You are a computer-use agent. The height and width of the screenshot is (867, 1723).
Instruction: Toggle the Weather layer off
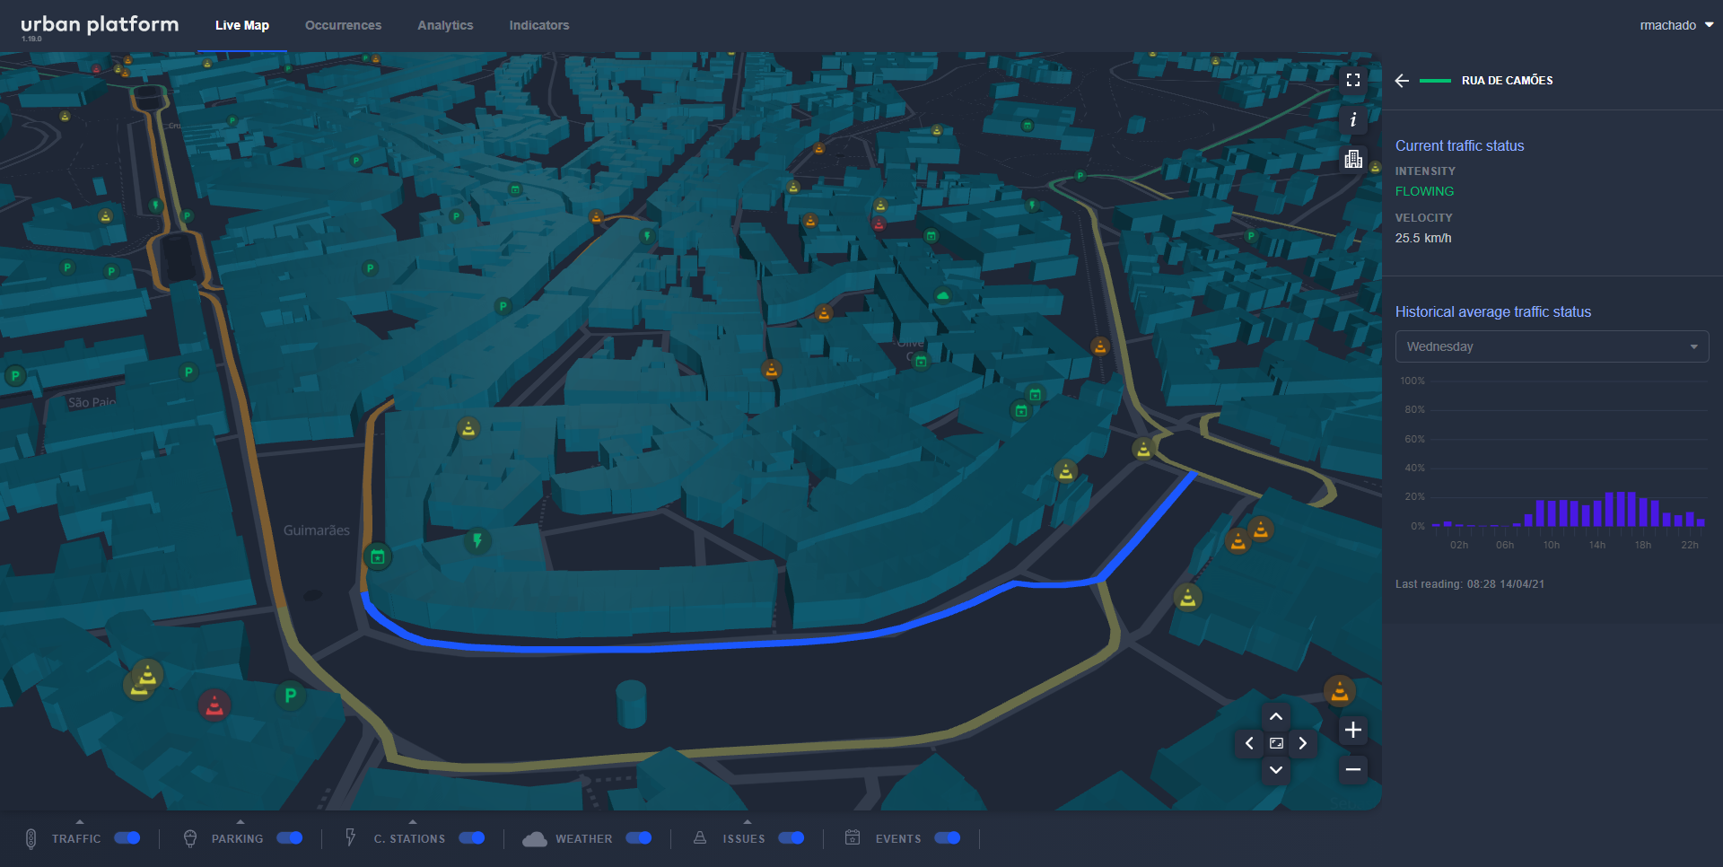[639, 838]
